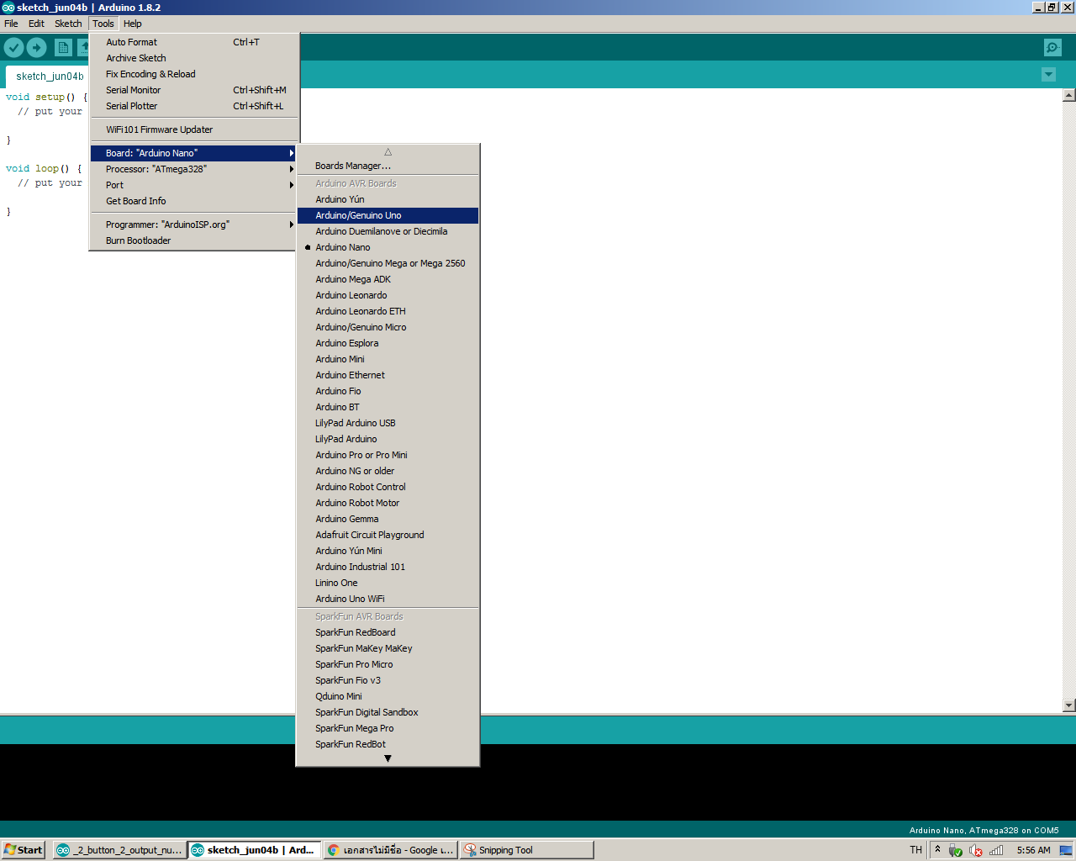Pick Arduino Esplora board
This screenshot has height=861, width=1076.
388,343
